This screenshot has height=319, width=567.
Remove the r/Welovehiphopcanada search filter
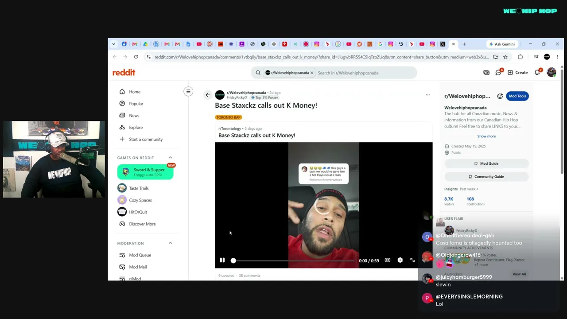(312, 73)
